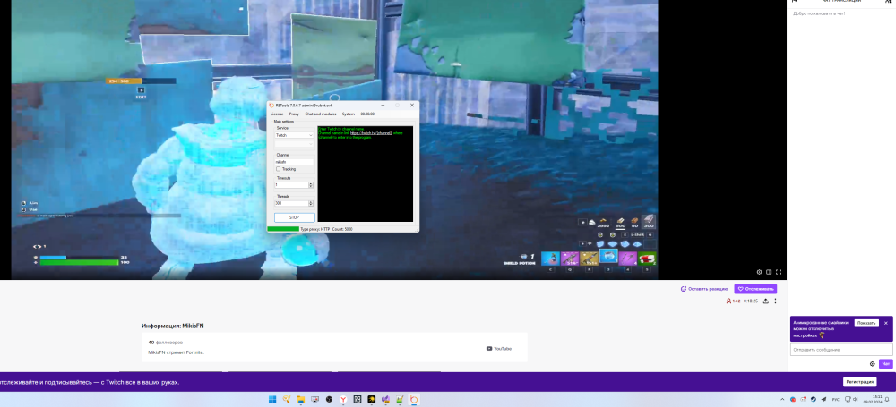Viewport: 896px width, 407px height.
Task: Open the Twitch player settings gear
Action: coord(759,272)
